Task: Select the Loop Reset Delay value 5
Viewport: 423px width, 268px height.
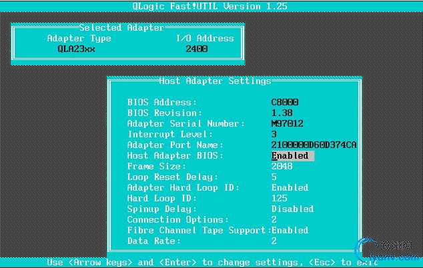Action: click(x=274, y=177)
